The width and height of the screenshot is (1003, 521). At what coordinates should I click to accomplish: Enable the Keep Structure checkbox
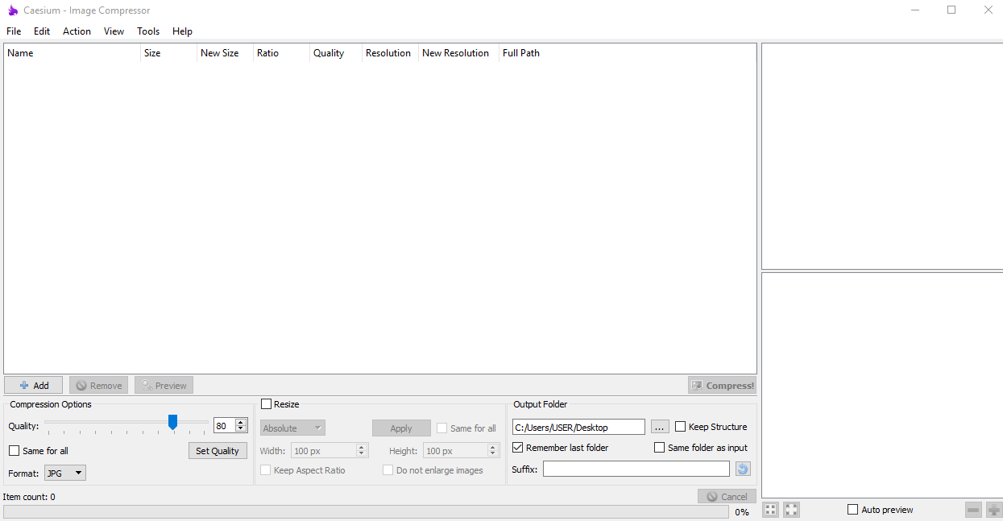[x=680, y=427]
